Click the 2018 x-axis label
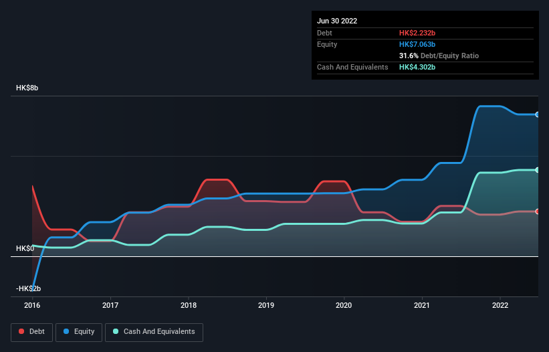The image size is (549, 352). click(189, 305)
